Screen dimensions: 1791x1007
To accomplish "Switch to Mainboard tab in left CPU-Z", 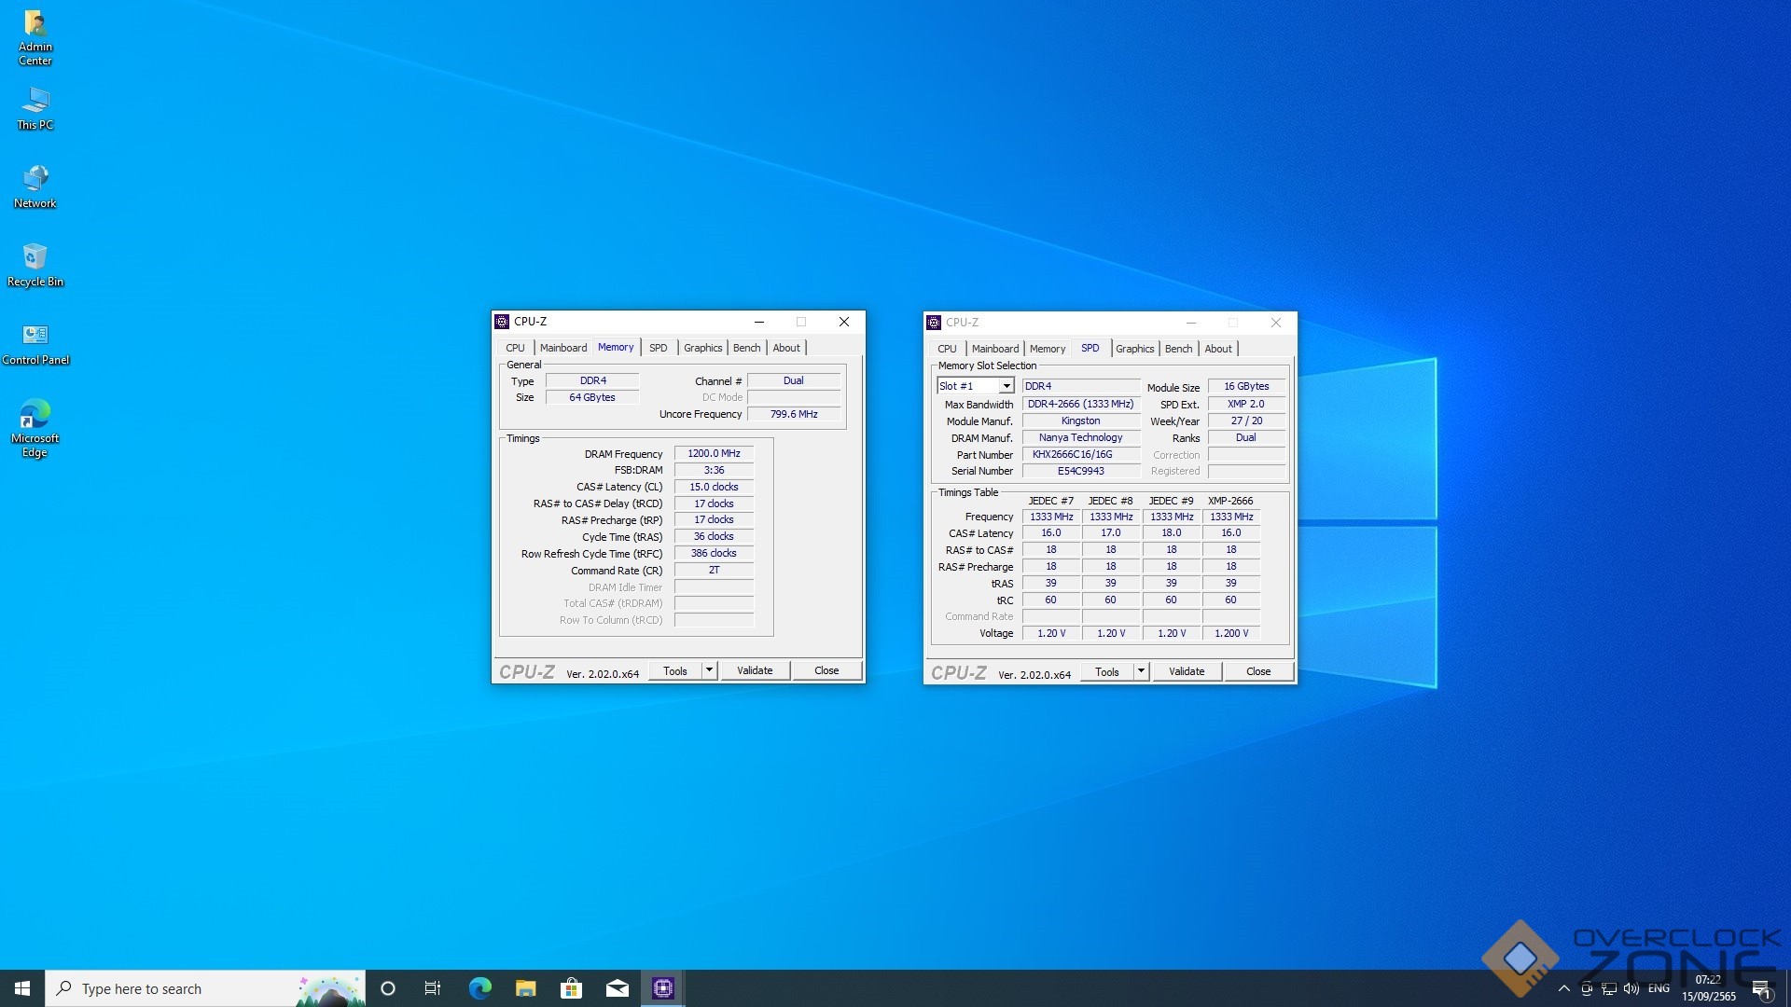I will click(x=563, y=348).
